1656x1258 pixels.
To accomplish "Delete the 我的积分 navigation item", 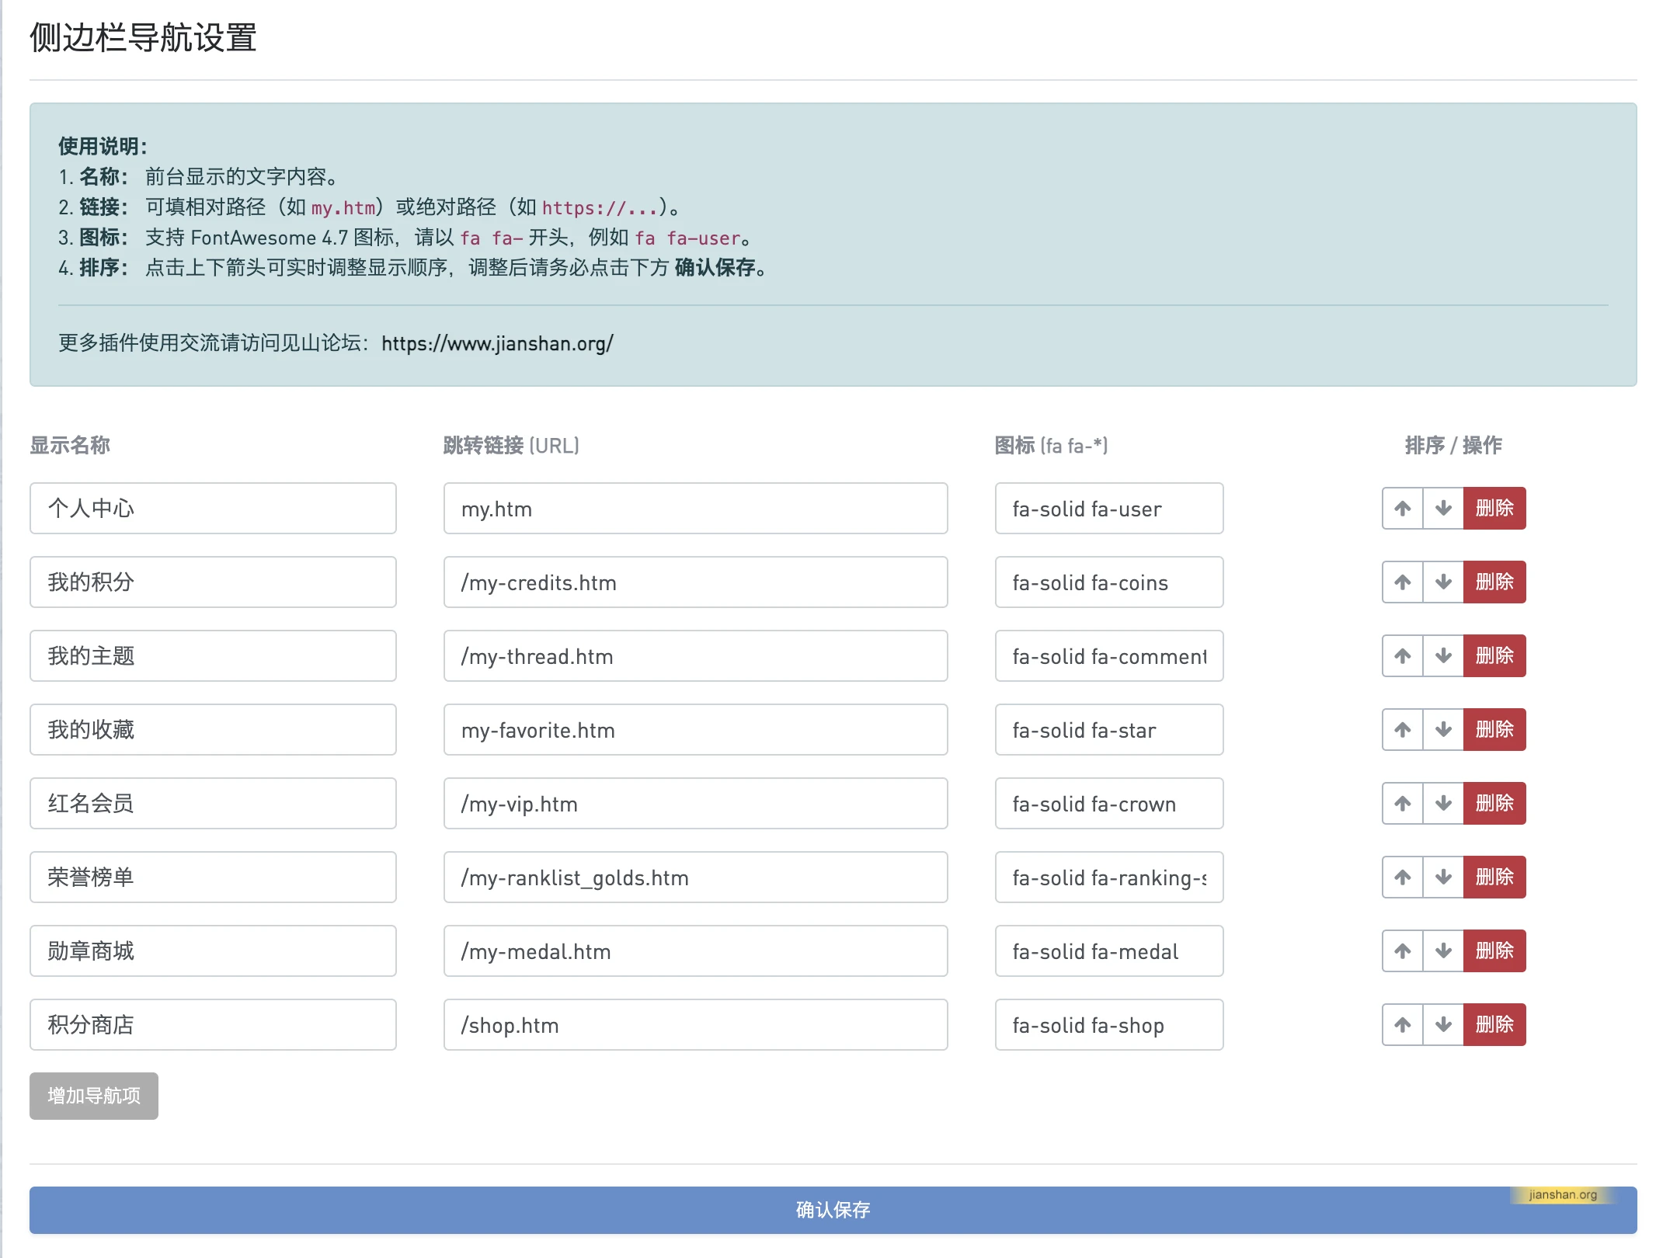I will point(1494,582).
